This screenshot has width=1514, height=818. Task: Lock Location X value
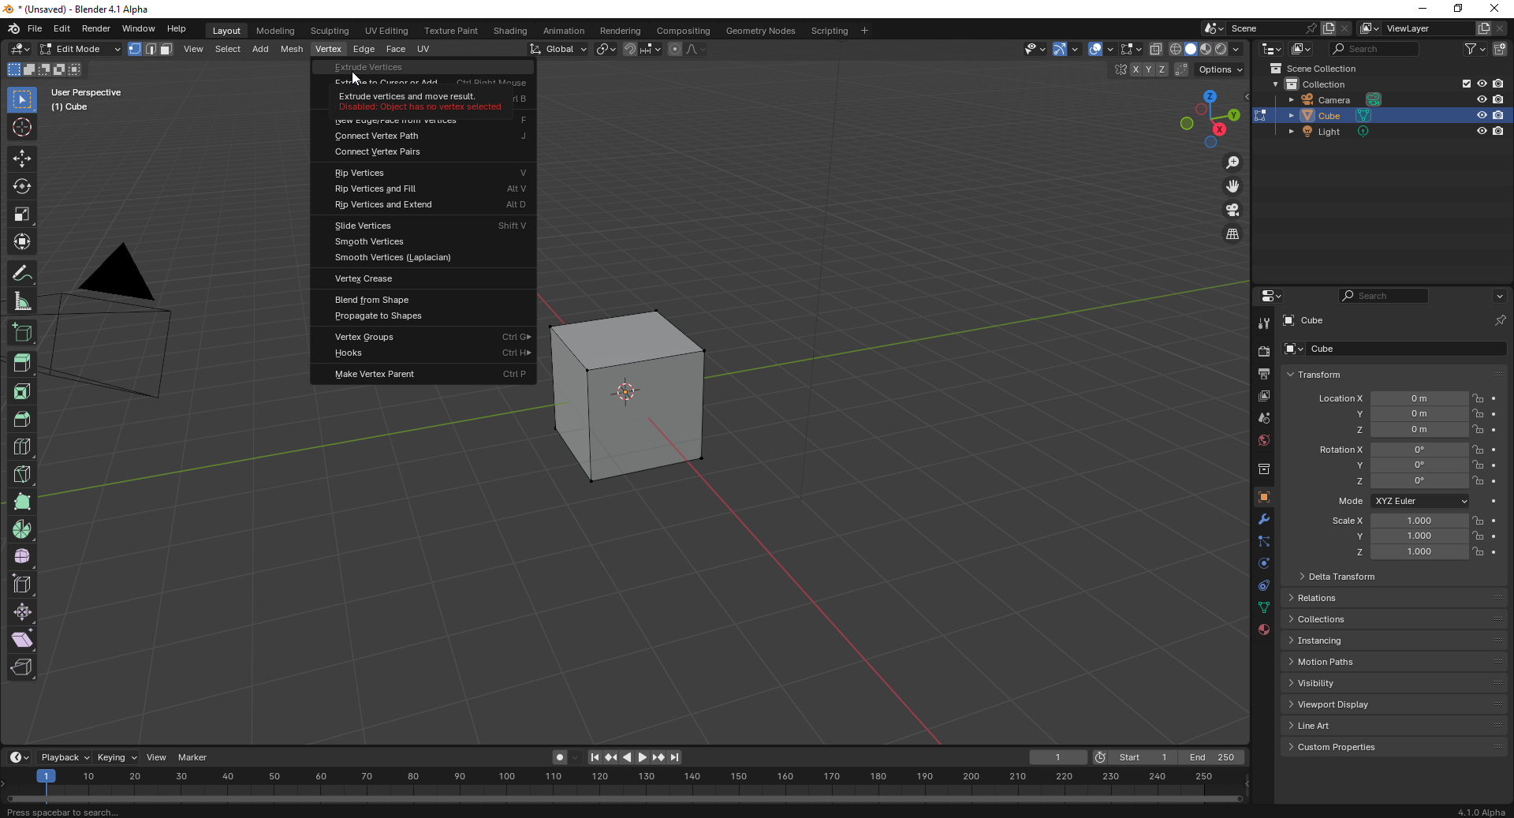(1478, 398)
